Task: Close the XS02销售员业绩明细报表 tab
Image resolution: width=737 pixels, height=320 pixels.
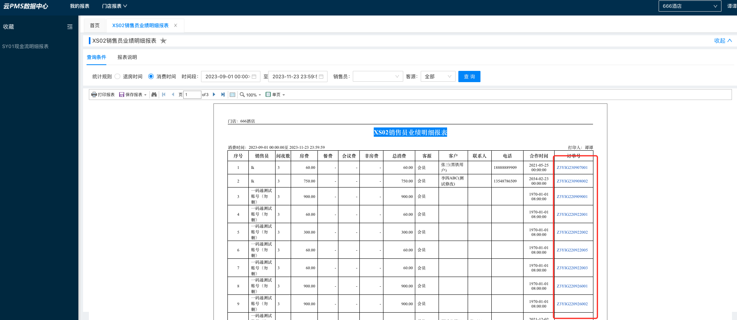Action: point(175,26)
